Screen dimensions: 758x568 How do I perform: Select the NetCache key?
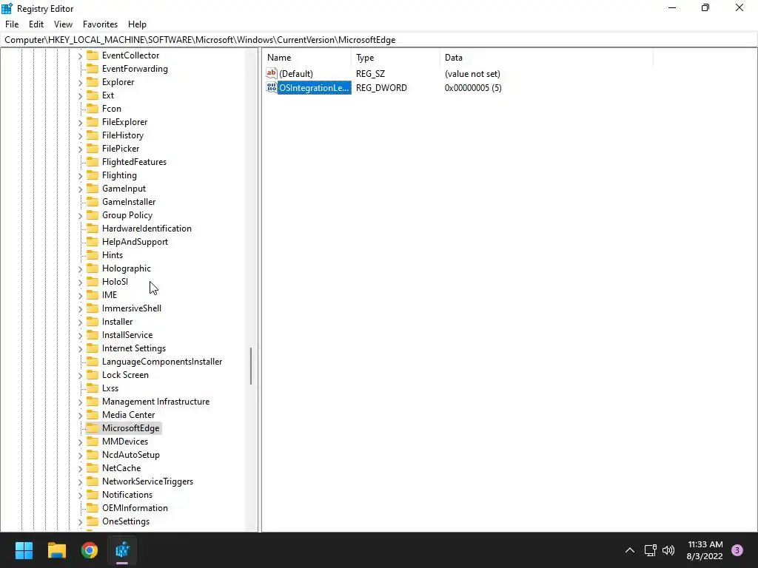pos(121,468)
